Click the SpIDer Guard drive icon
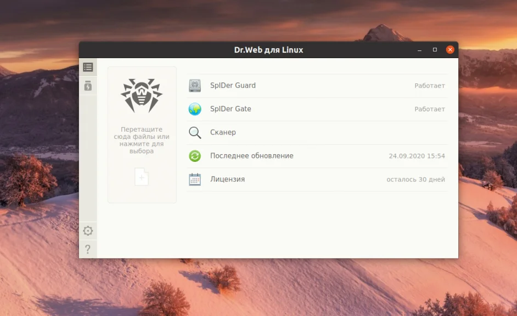Image resolution: width=517 pixels, height=316 pixels. [x=195, y=86]
